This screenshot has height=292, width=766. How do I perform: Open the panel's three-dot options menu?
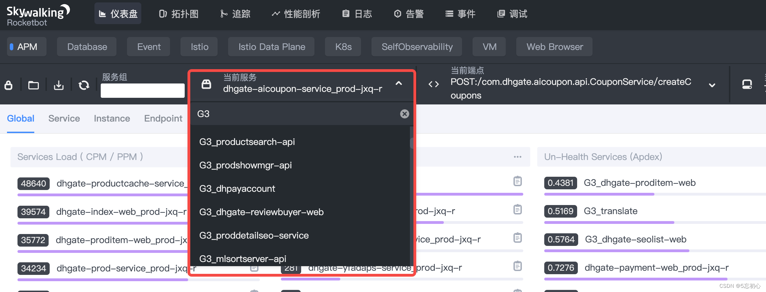tap(518, 157)
